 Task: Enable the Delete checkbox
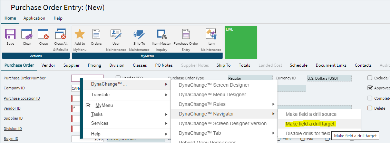370,108
